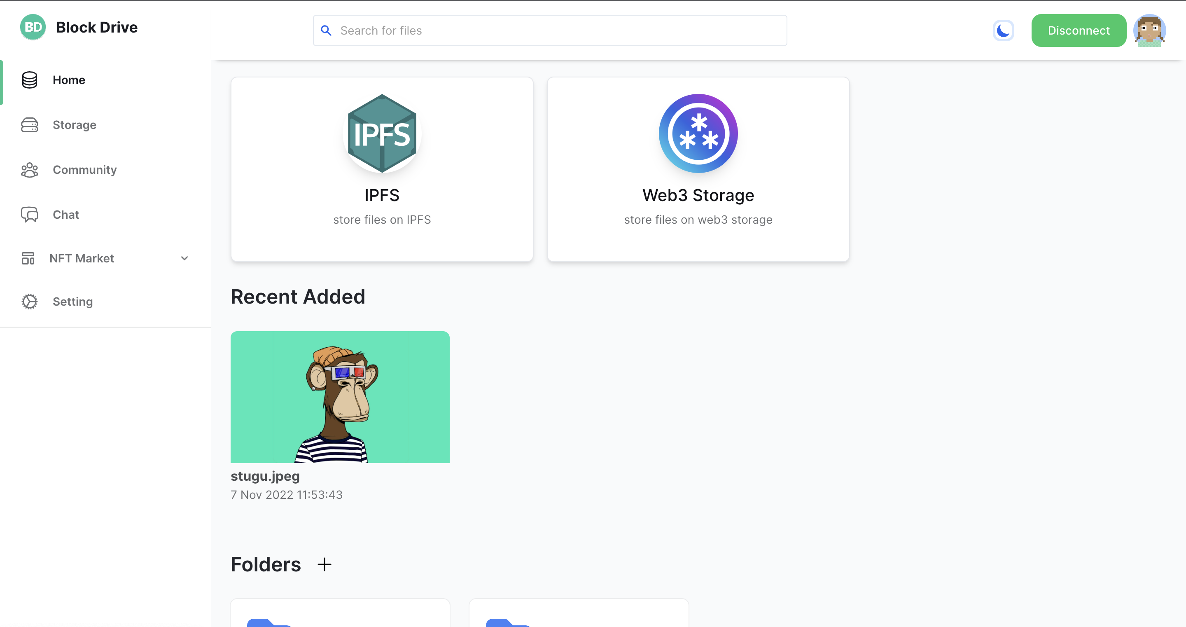Click the Chat bubbles icon
The width and height of the screenshot is (1186, 627).
coord(30,215)
